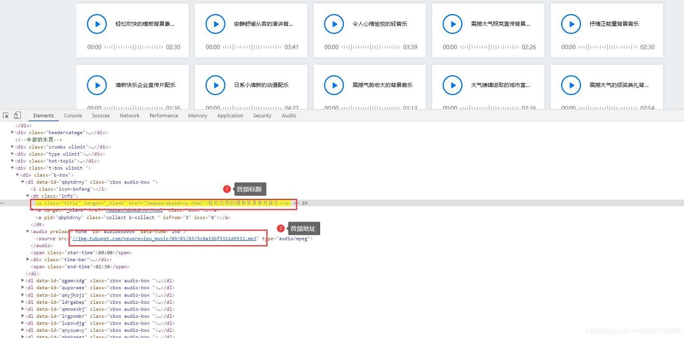The image size is (684, 338).
Task: Play the 安静舒缓从容的演讲 audio
Action: click(x=215, y=23)
